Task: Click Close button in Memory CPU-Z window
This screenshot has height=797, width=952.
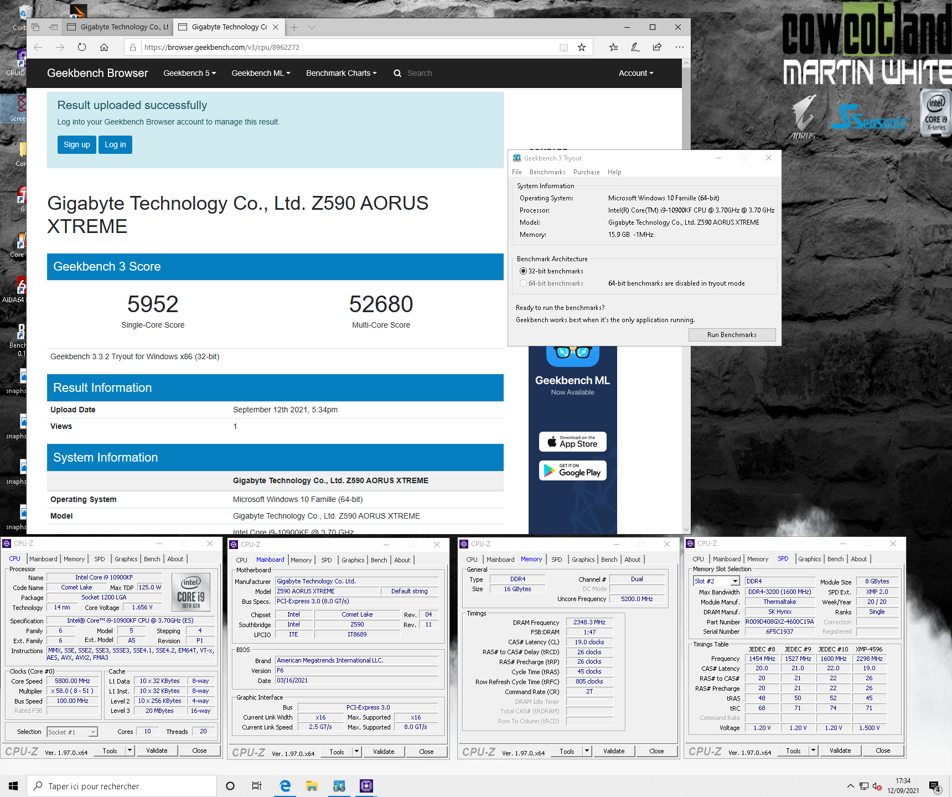Action: pos(656,751)
